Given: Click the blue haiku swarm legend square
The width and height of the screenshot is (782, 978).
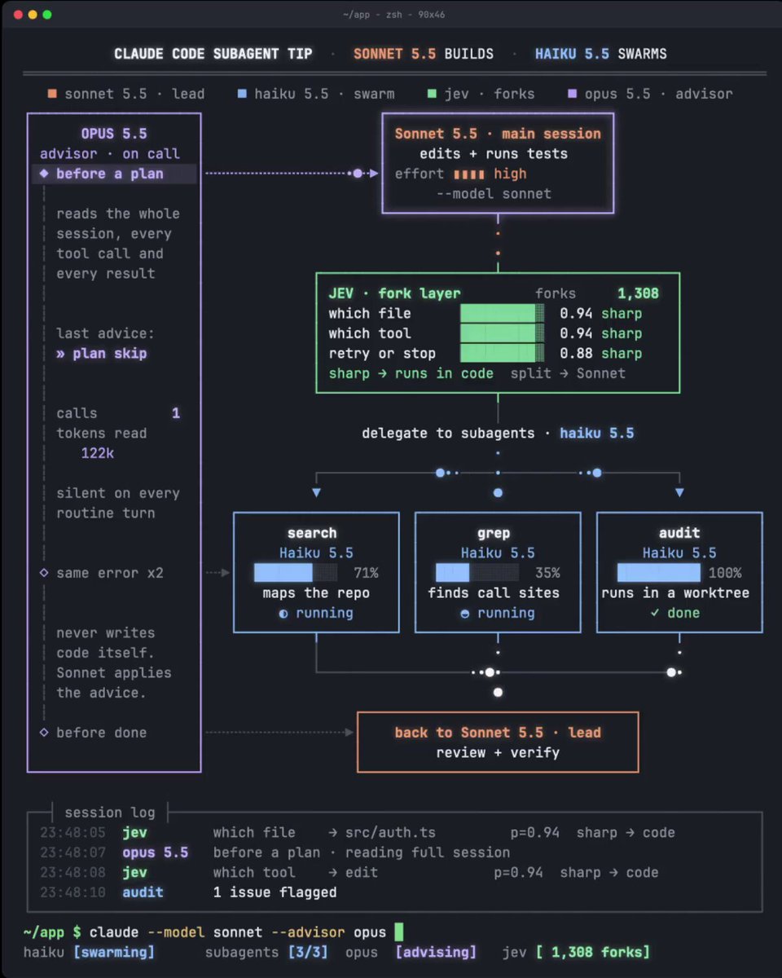Looking at the screenshot, I should (x=242, y=94).
